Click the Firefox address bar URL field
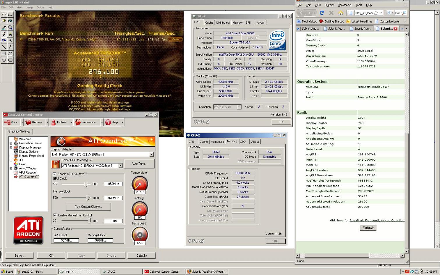 point(363,13)
